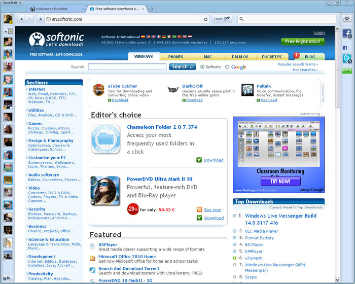Select the Google search radio button
This screenshot has height=284, width=355.
[x=227, y=67]
